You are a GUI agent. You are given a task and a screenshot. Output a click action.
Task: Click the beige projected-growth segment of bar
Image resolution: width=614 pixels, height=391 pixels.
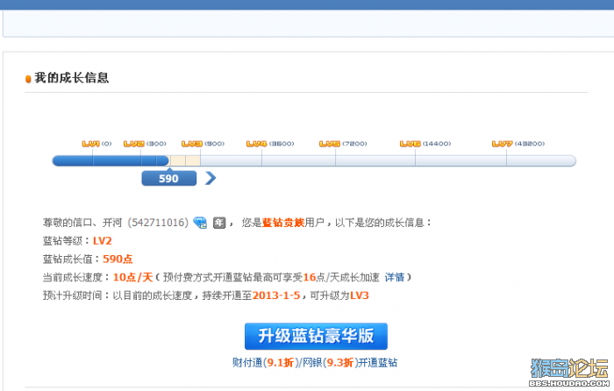[x=185, y=160]
